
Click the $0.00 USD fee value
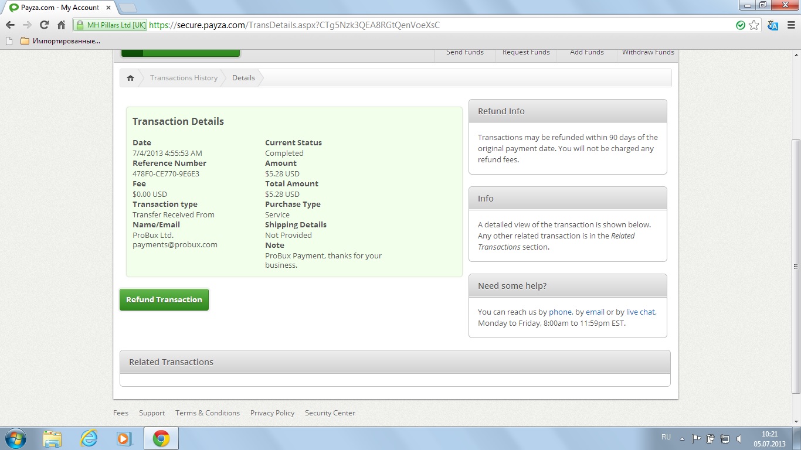click(150, 195)
